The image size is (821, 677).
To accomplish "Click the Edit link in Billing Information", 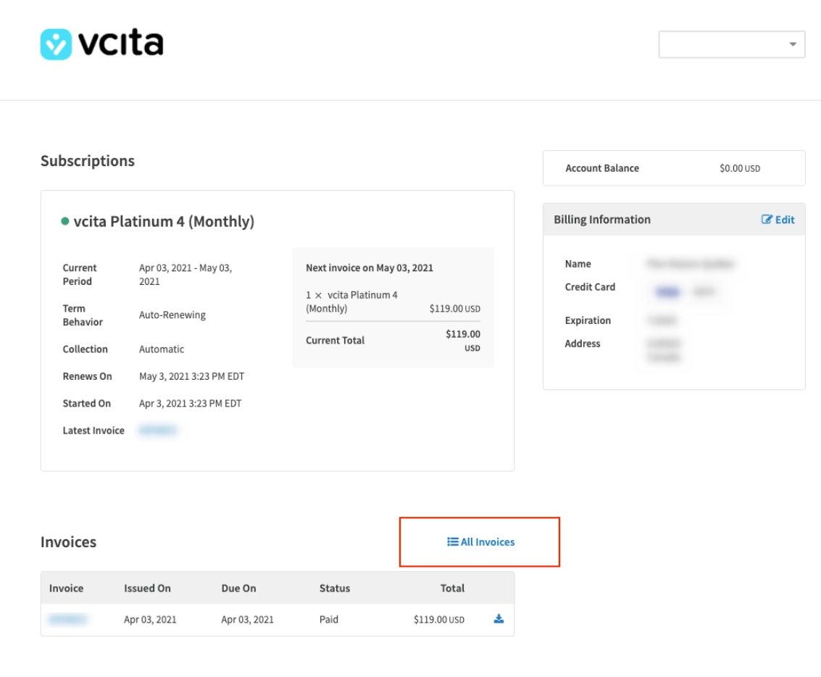I will click(x=784, y=220).
